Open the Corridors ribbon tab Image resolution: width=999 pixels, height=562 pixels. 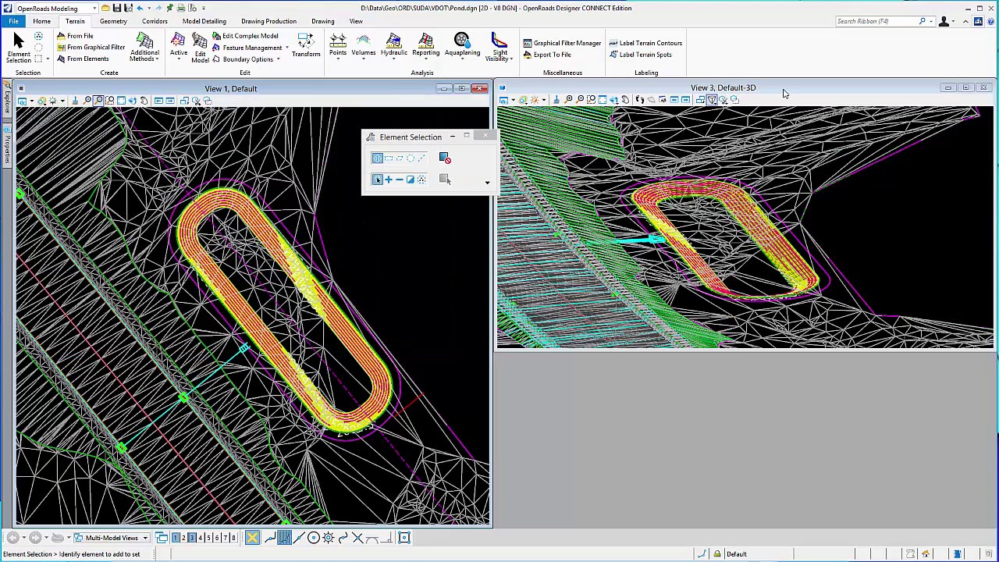(x=155, y=21)
